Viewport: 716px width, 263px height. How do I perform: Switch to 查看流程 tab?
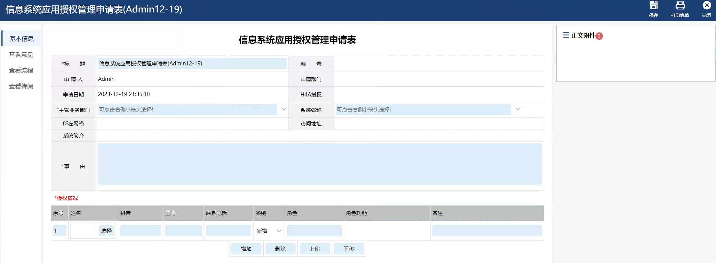(x=21, y=70)
